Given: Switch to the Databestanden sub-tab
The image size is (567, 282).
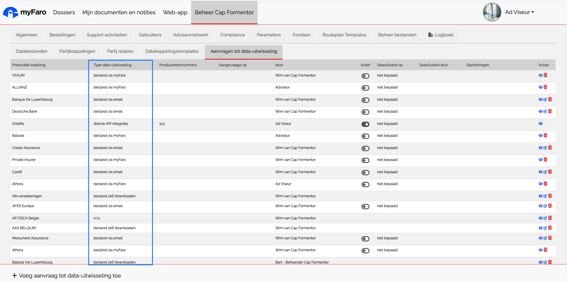Looking at the screenshot, I should coord(32,51).
